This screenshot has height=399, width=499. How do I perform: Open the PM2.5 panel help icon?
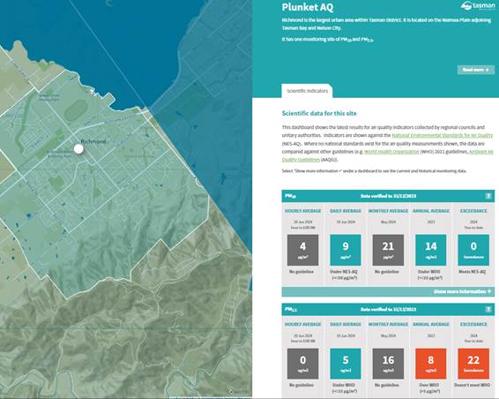488,309
